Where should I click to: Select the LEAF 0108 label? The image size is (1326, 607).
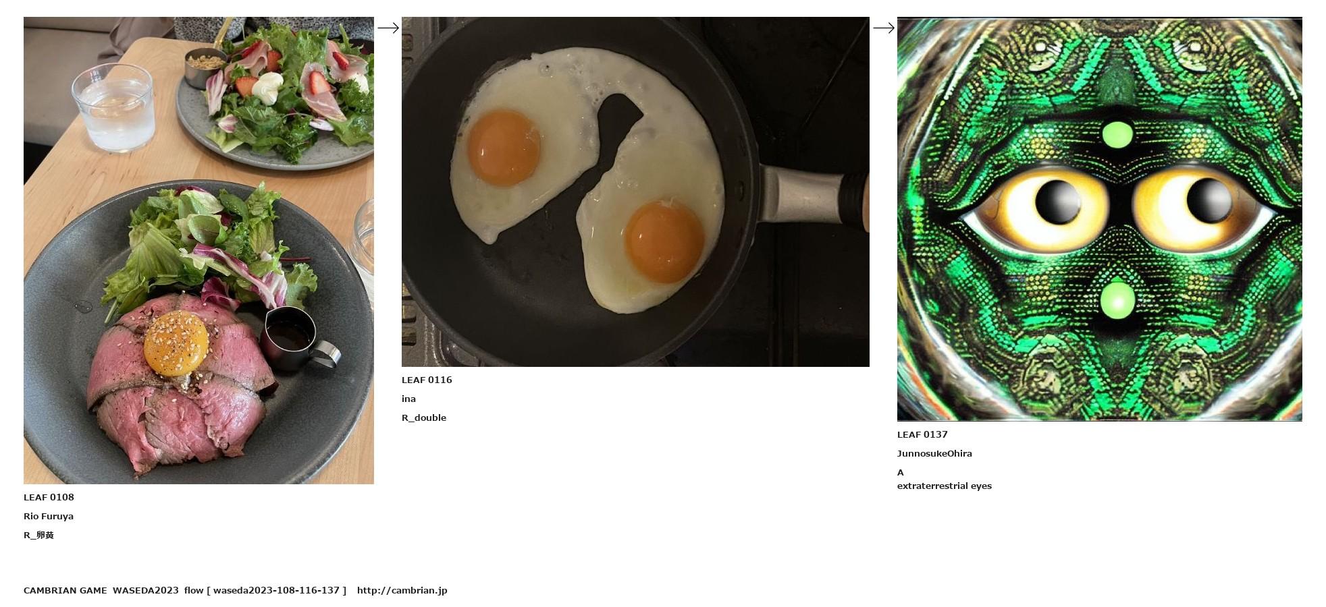[49, 497]
